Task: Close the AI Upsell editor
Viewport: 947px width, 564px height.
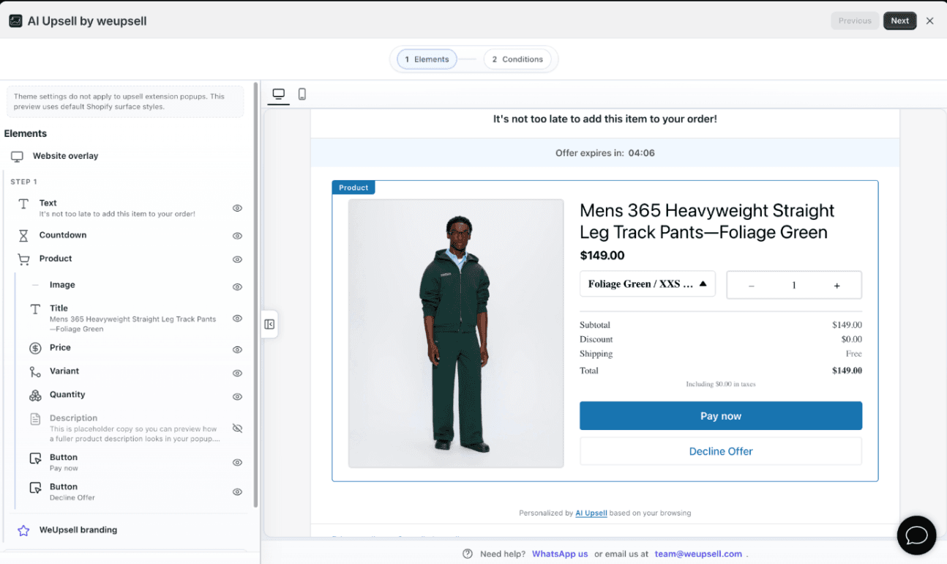Action: 929,21
